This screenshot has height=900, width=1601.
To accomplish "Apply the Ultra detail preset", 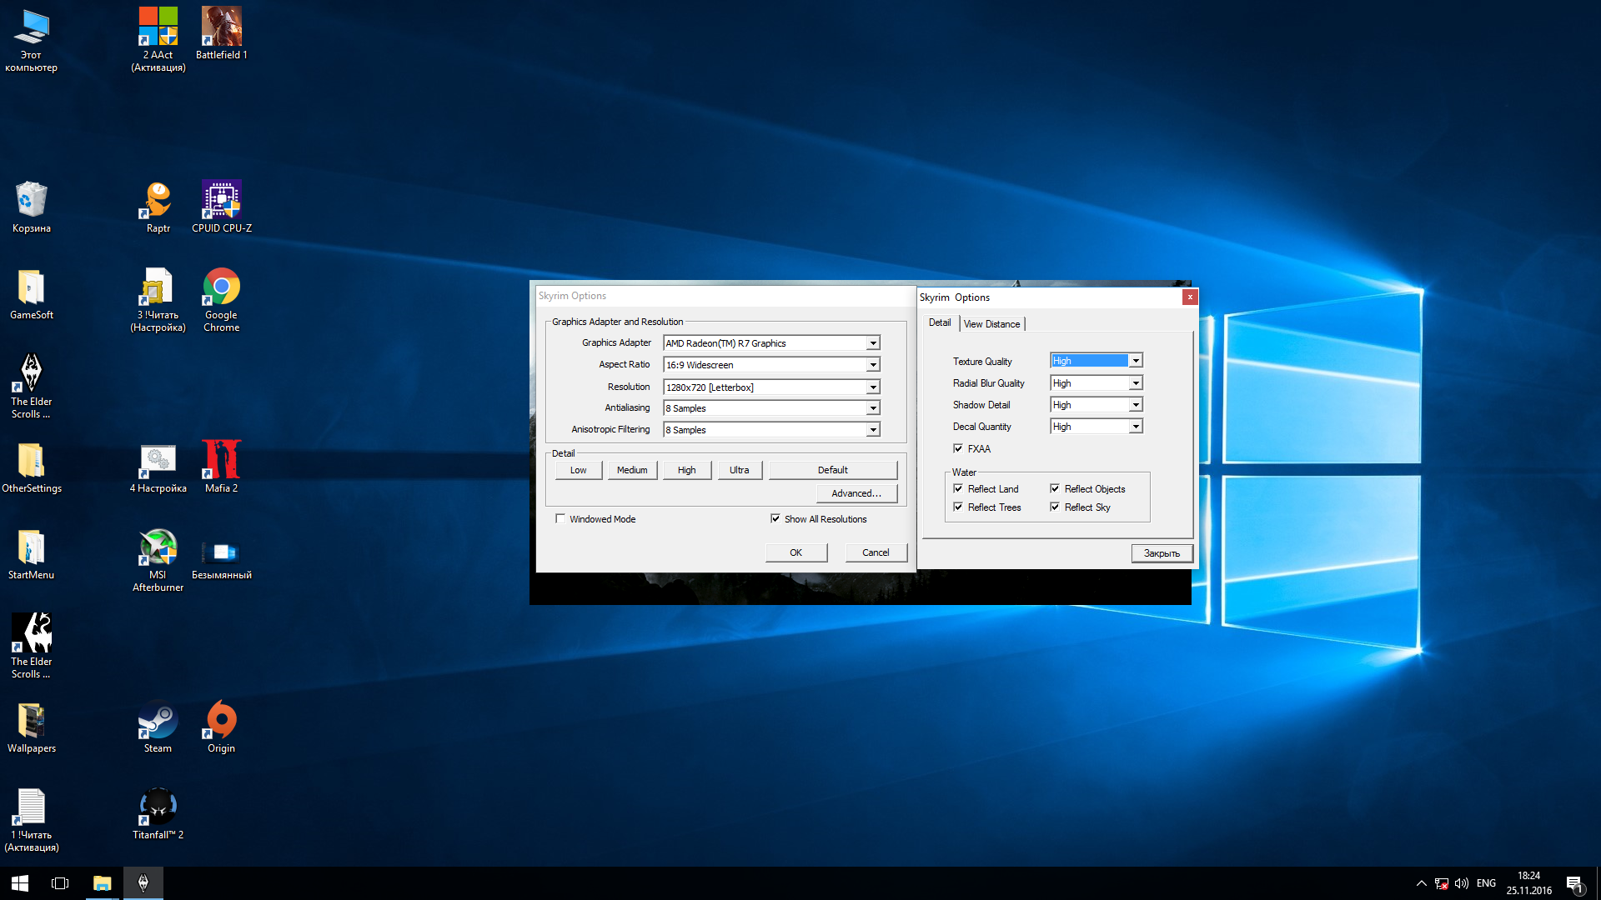I will tap(739, 470).
